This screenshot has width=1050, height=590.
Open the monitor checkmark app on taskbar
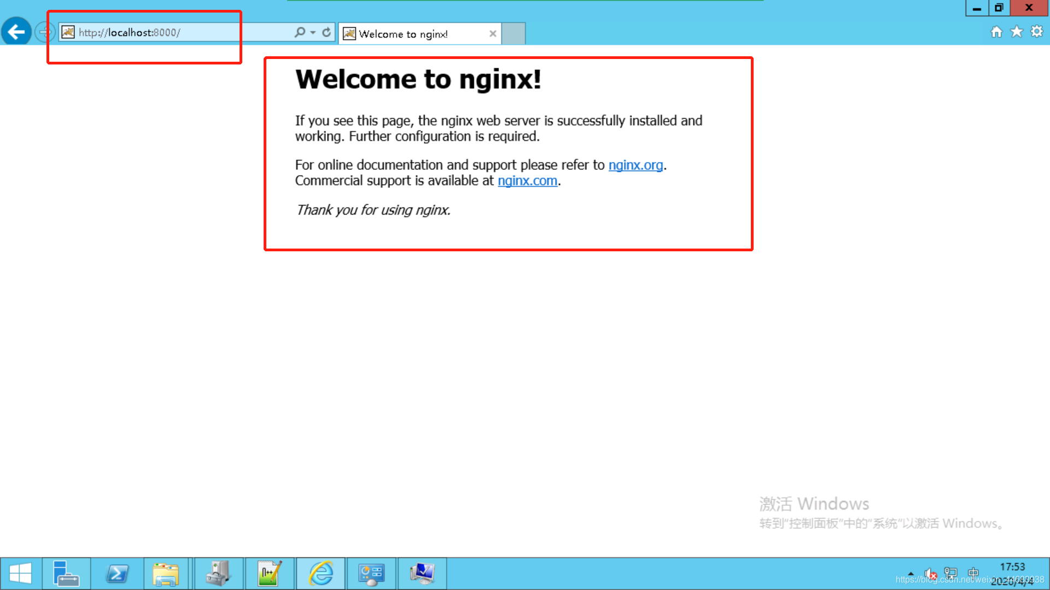pyautogui.click(x=422, y=574)
